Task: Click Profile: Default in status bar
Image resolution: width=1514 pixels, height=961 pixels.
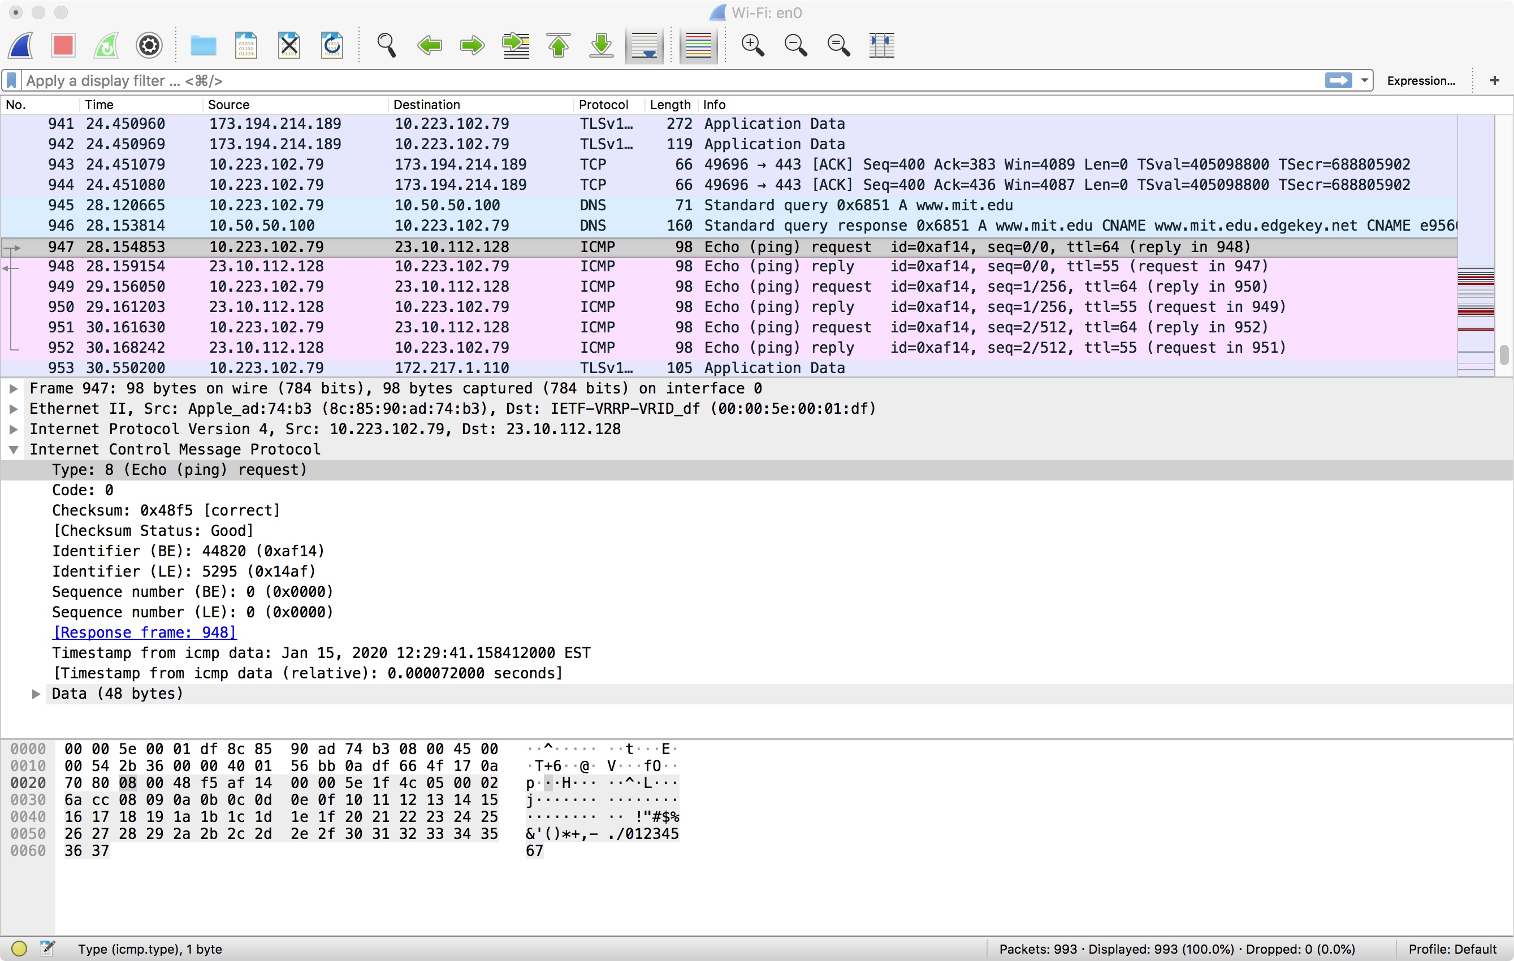Action: [x=1452, y=949]
